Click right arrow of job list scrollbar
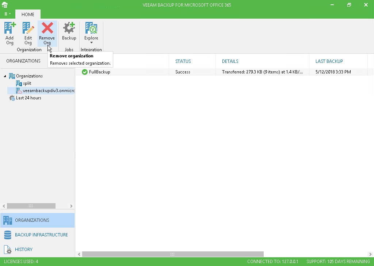This screenshot has height=266, width=374. click(x=370, y=254)
